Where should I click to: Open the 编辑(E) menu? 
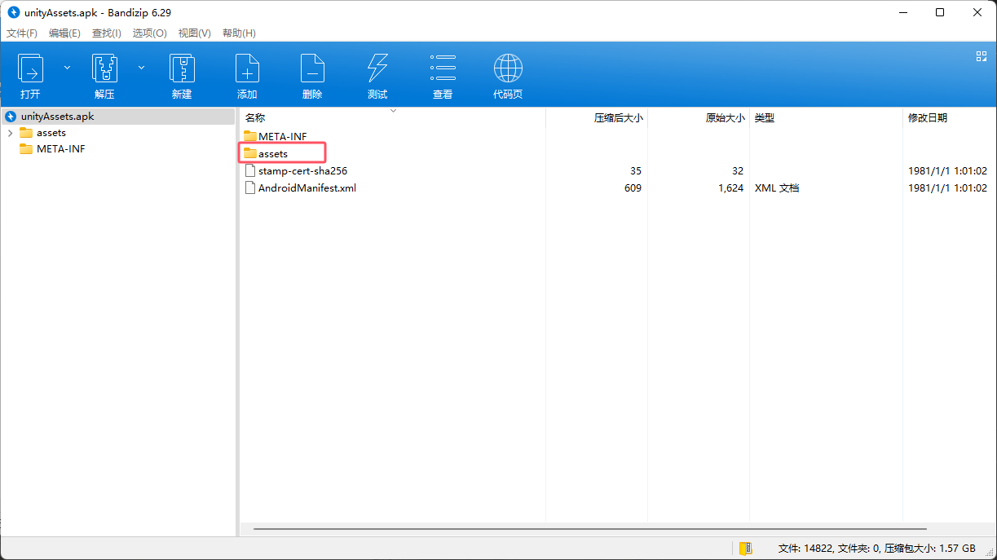[x=64, y=33]
